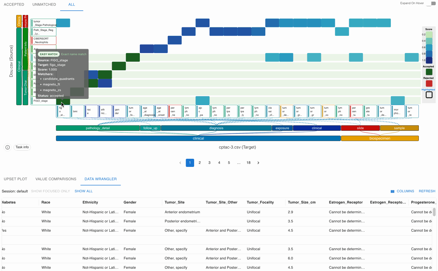The height and width of the screenshot is (271, 438).
Task: Expand the pathology_detail target category bar
Action: 98,128
